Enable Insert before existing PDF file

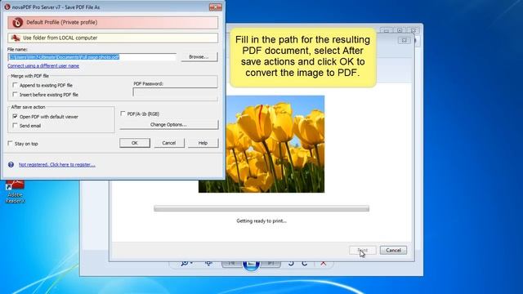pyautogui.click(x=15, y=95)
